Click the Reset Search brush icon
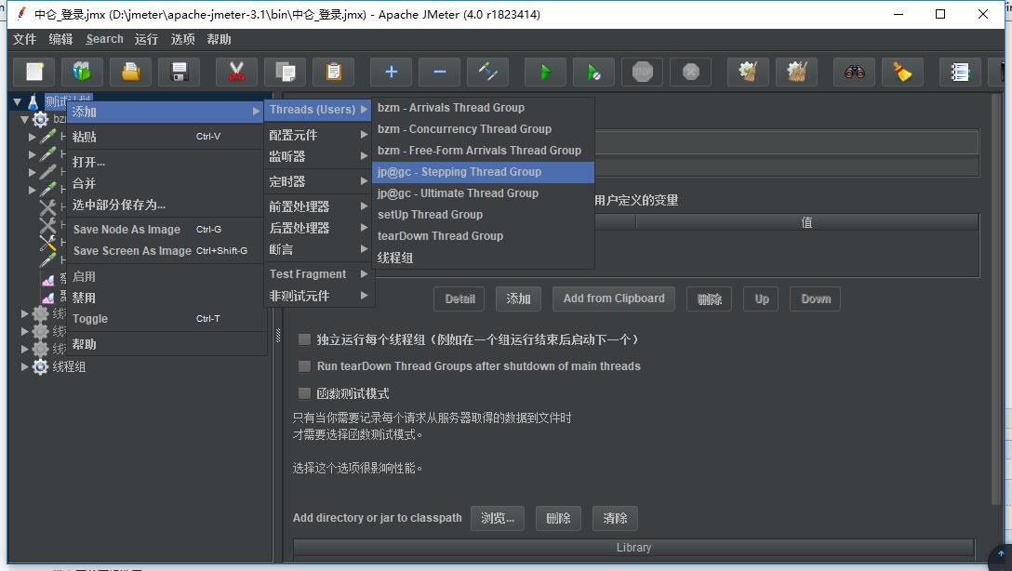Image resolution: width=1012 pixels, height=571 pixels. 902,72
